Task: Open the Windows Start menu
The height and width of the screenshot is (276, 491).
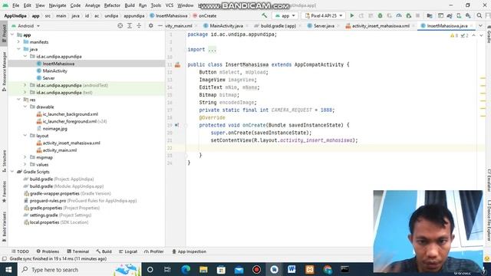Action: point(8,269)
